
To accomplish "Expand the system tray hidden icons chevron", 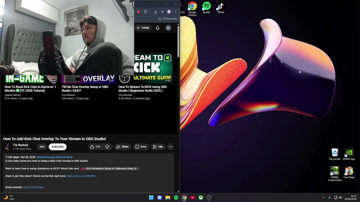I will (x=323, y=198).
